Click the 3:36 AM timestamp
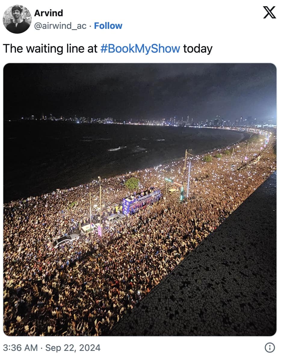Viewport: 284px width, 359px height. click(20, 348)
